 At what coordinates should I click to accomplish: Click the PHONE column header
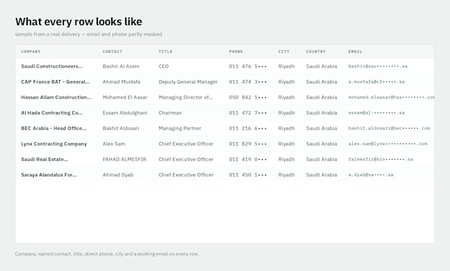[x=236, y=52]
